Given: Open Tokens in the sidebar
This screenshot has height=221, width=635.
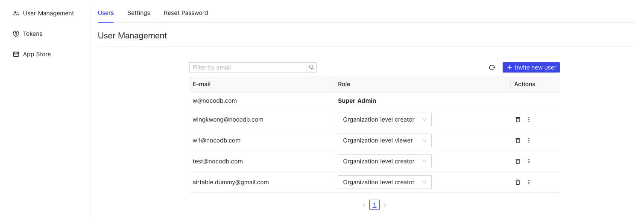Looking at the screenshot, I should pyautogui.click(x=32, y=34).
